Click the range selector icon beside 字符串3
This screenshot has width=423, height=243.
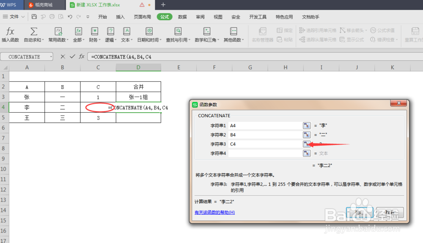coord(307,144)
